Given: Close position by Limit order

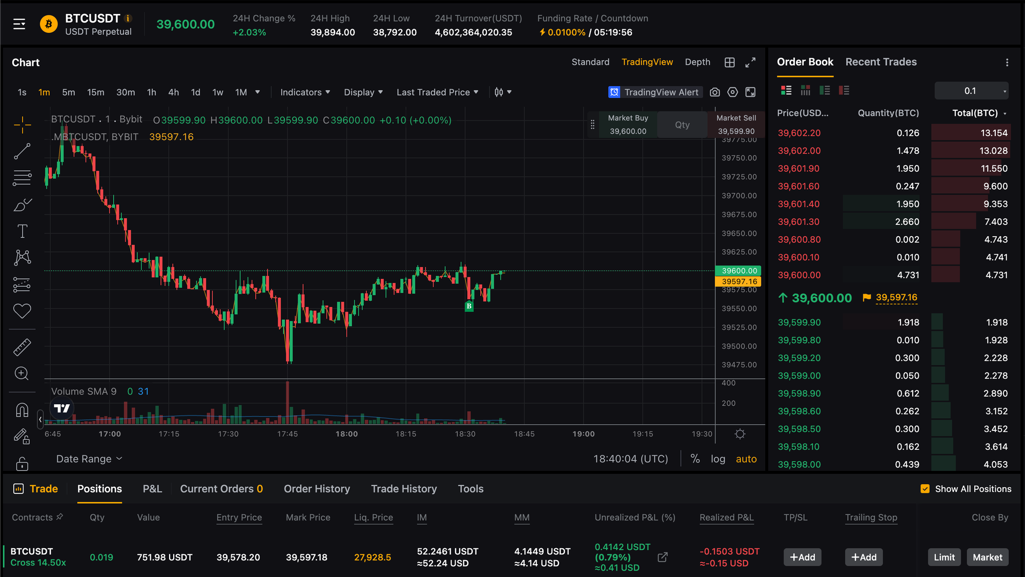Looking at the screenshot, I should [x=944, y=557].
